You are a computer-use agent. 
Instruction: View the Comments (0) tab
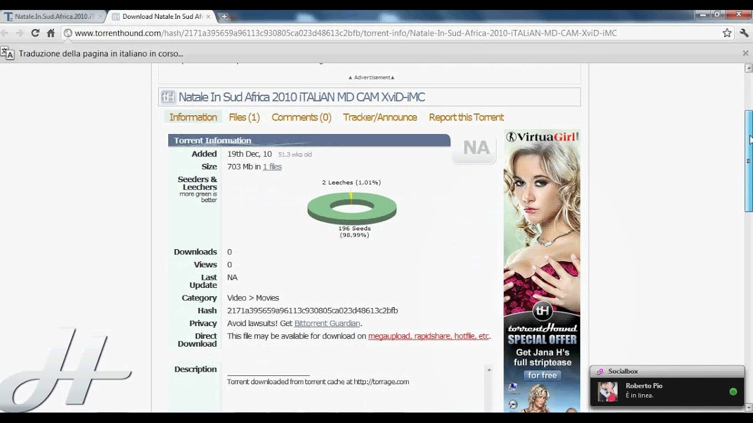tap(302, 117)
